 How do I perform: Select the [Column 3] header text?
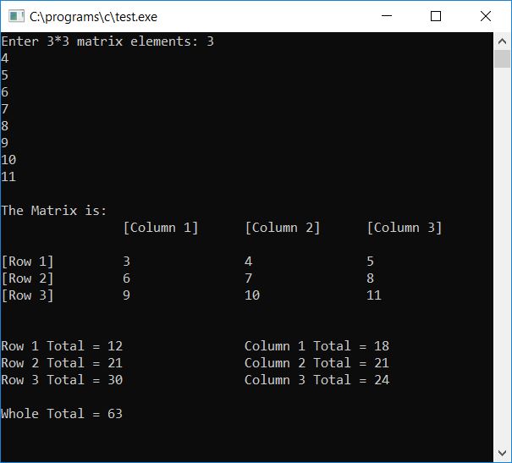coord(405,228)
